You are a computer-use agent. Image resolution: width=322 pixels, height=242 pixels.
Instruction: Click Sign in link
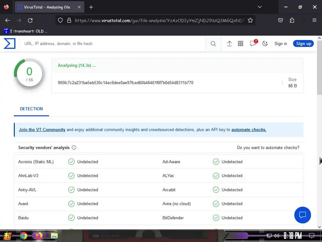point(281,43)
